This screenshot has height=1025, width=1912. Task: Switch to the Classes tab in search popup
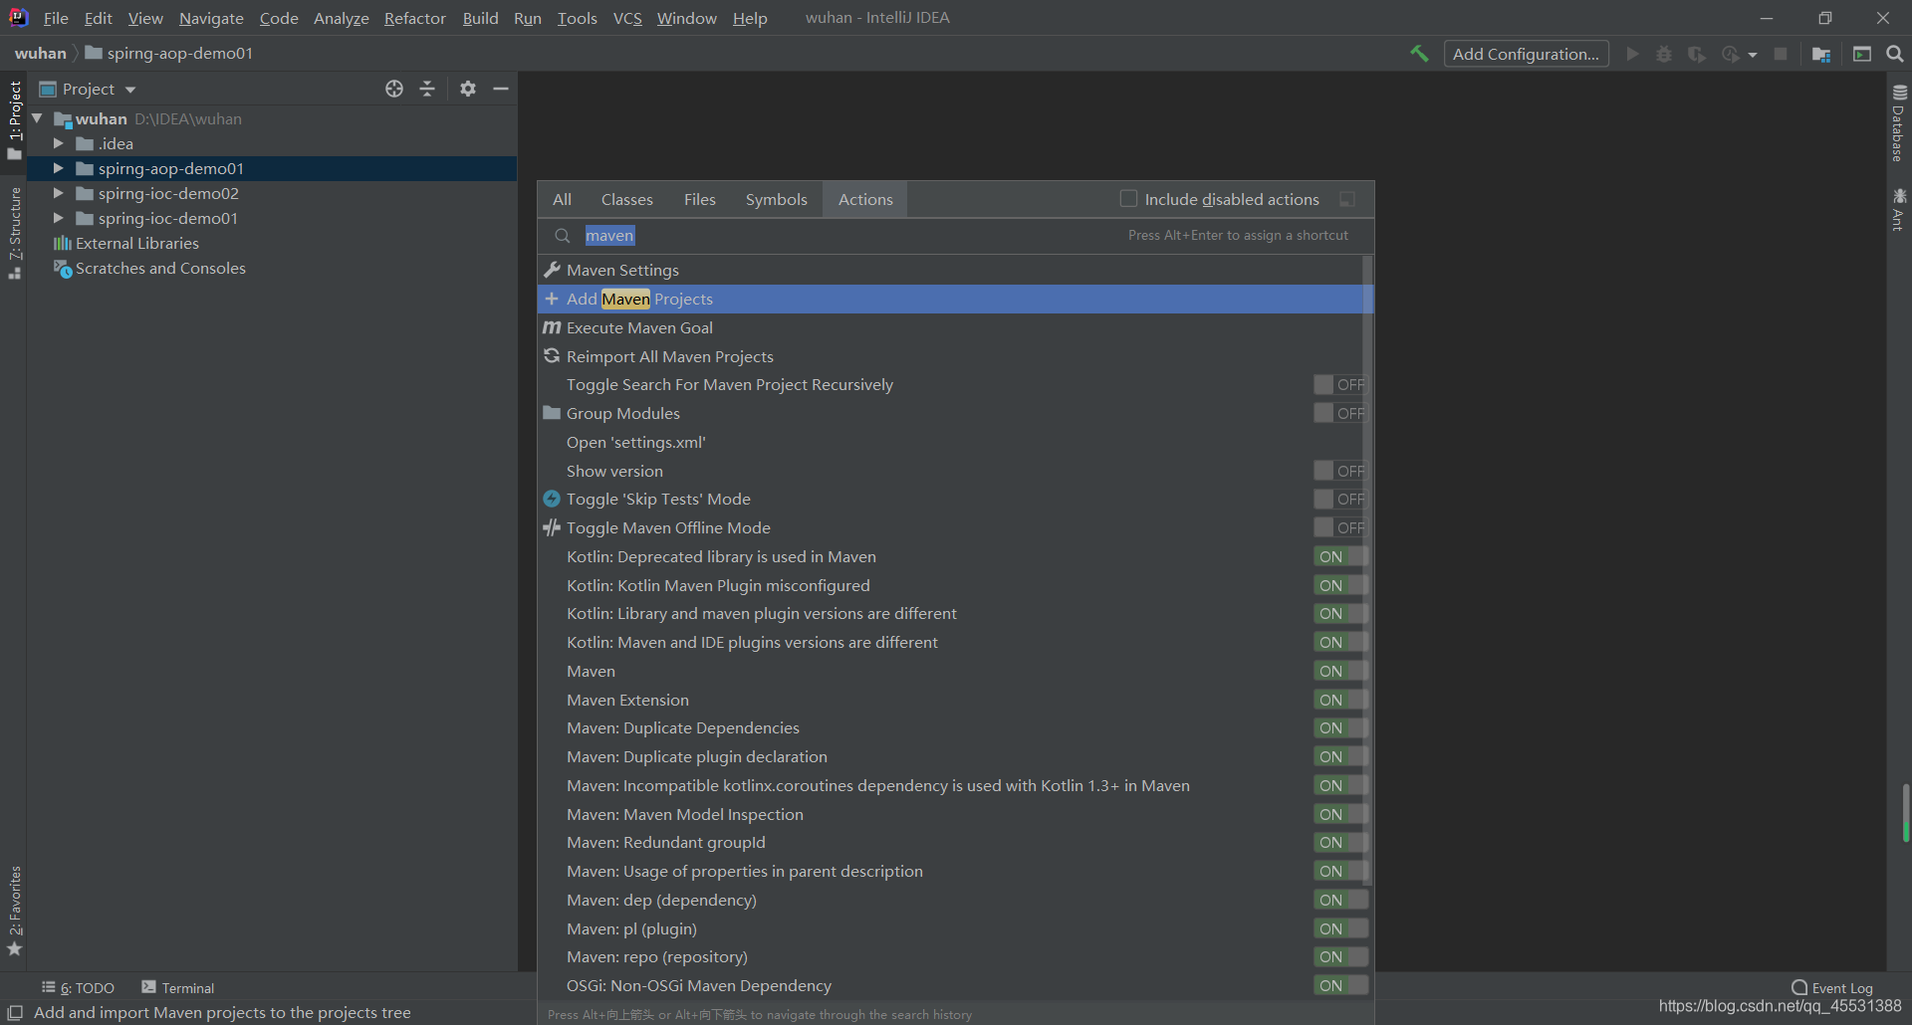tap(627, 199)
